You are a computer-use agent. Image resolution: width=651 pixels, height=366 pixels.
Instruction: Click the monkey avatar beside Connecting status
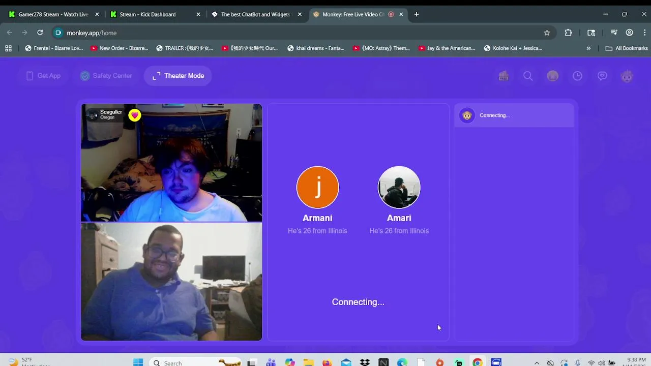click(x=467, y=115)
